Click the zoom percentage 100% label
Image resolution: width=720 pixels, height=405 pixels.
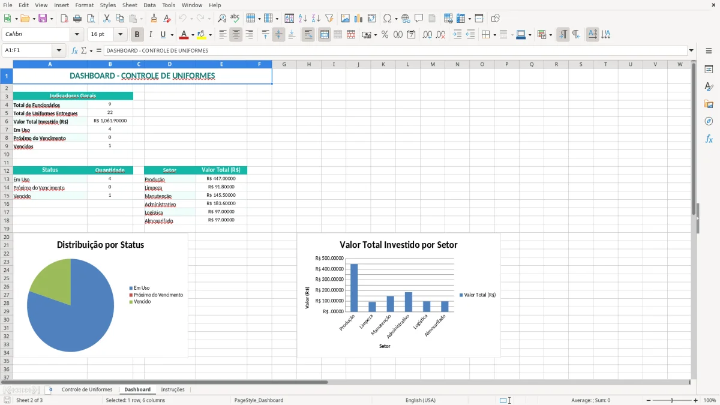point(710,400)
